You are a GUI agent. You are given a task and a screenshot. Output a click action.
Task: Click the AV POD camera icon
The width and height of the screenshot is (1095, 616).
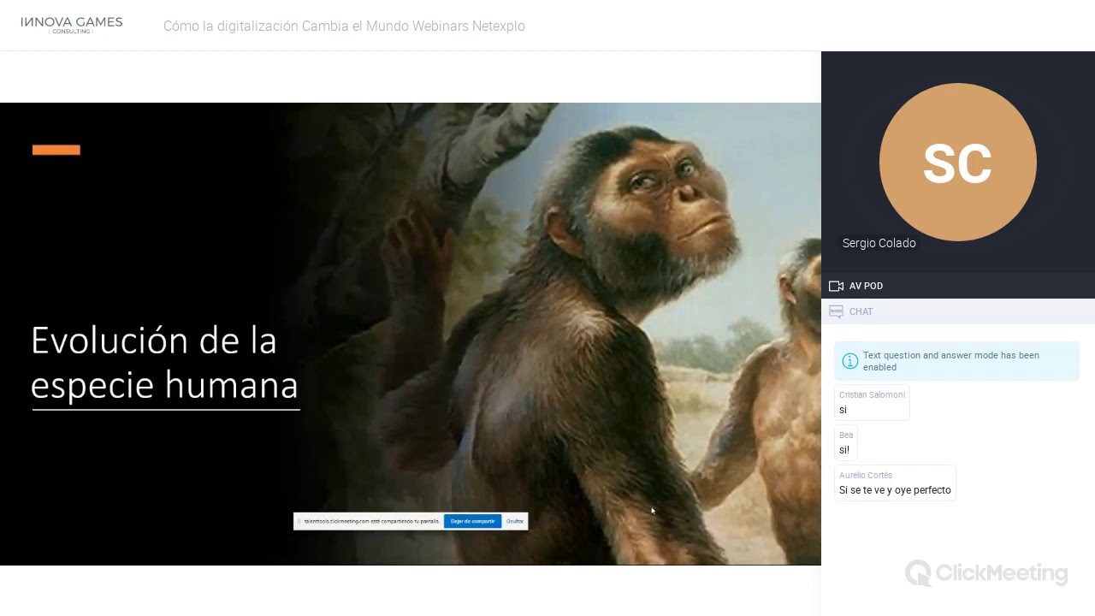point(836,286)
